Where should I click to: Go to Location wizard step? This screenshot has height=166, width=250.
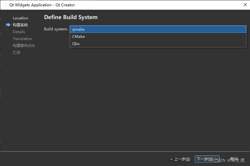[20, 18]
